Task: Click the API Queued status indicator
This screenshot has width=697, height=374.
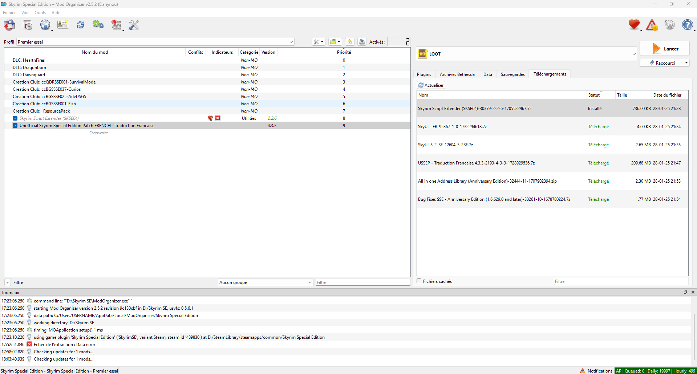Action: (x=656, y=371)
